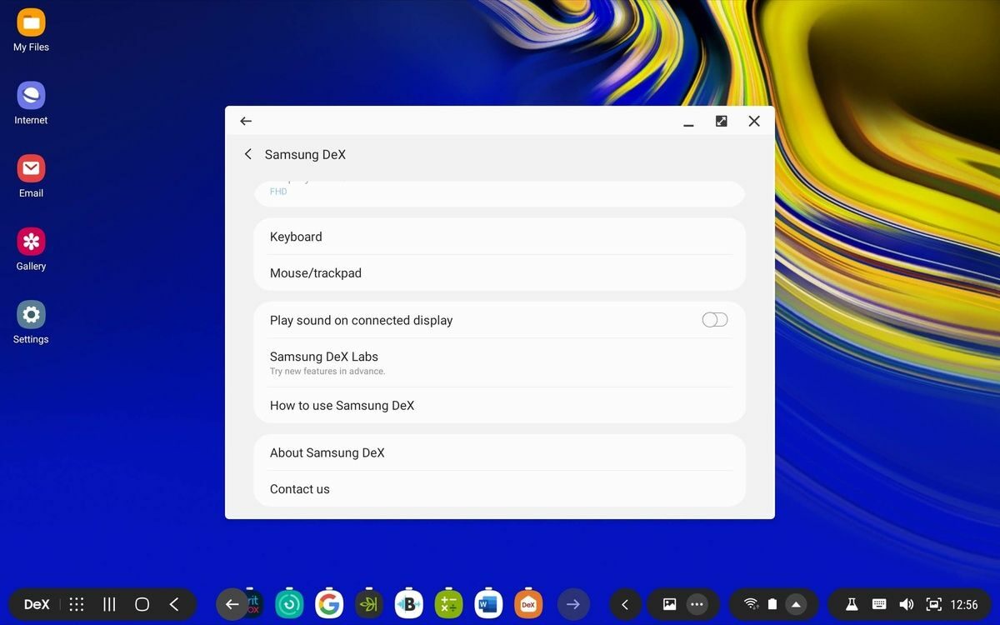The image size is (1000, 625).
Task: Launch Microsoft Word from the taskbar
Action: (x=488, y=604)
